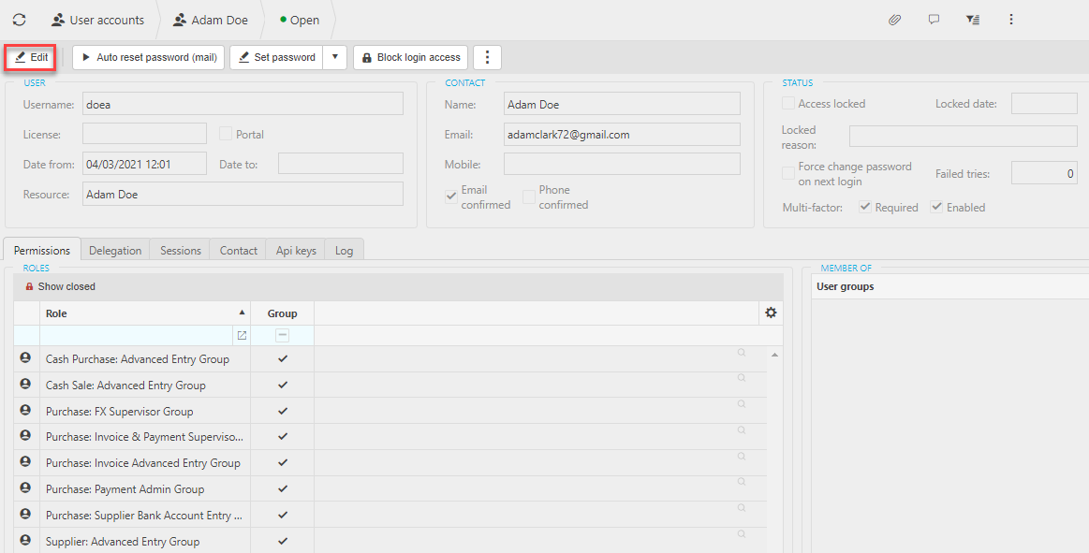
Task: Click user icon for Purchase: Supplier Bank Account Entry
Action: tap(25, 514)
